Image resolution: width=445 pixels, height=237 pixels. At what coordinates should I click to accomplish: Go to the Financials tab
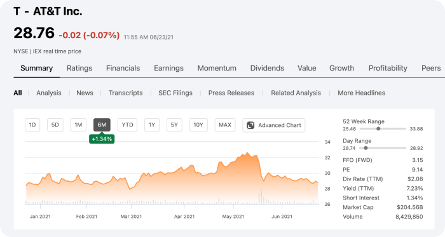click(x=123, y=69)
